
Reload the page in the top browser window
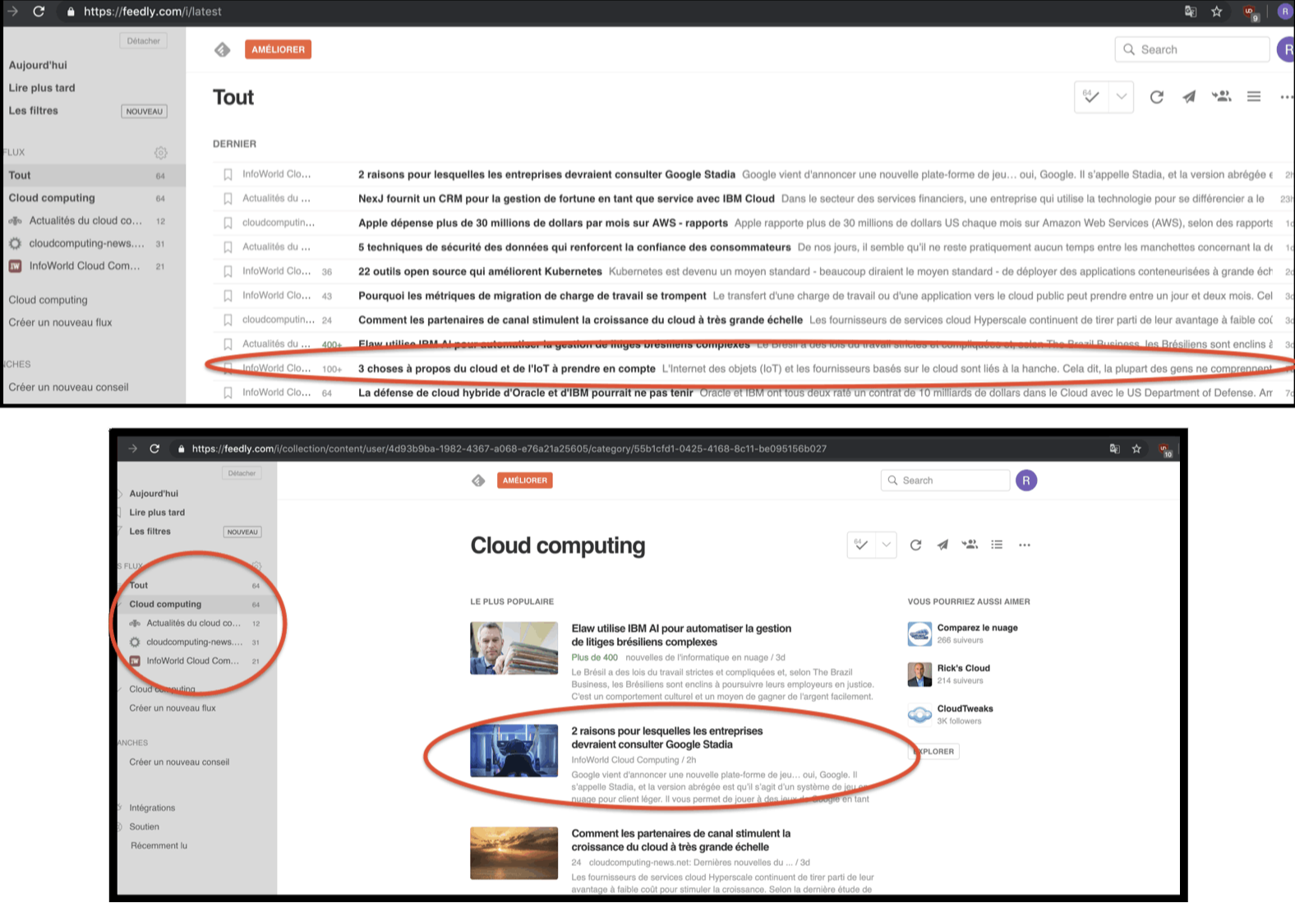click(x=39, y=12)
